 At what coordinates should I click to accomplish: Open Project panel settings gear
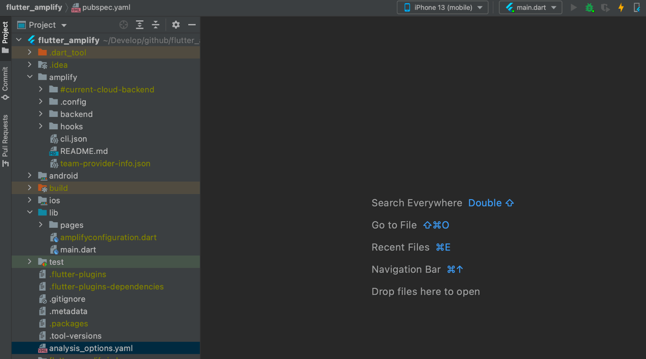176,25
